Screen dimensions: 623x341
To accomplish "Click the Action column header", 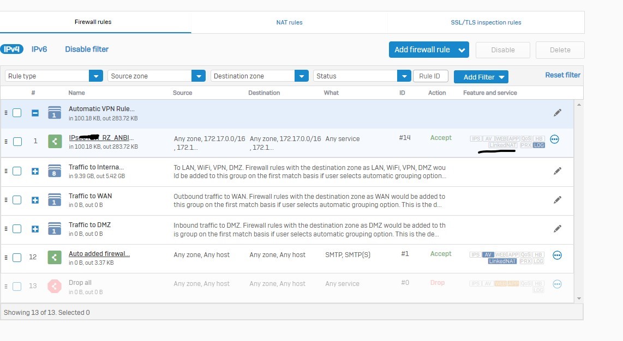I will [x=437, y=93].
